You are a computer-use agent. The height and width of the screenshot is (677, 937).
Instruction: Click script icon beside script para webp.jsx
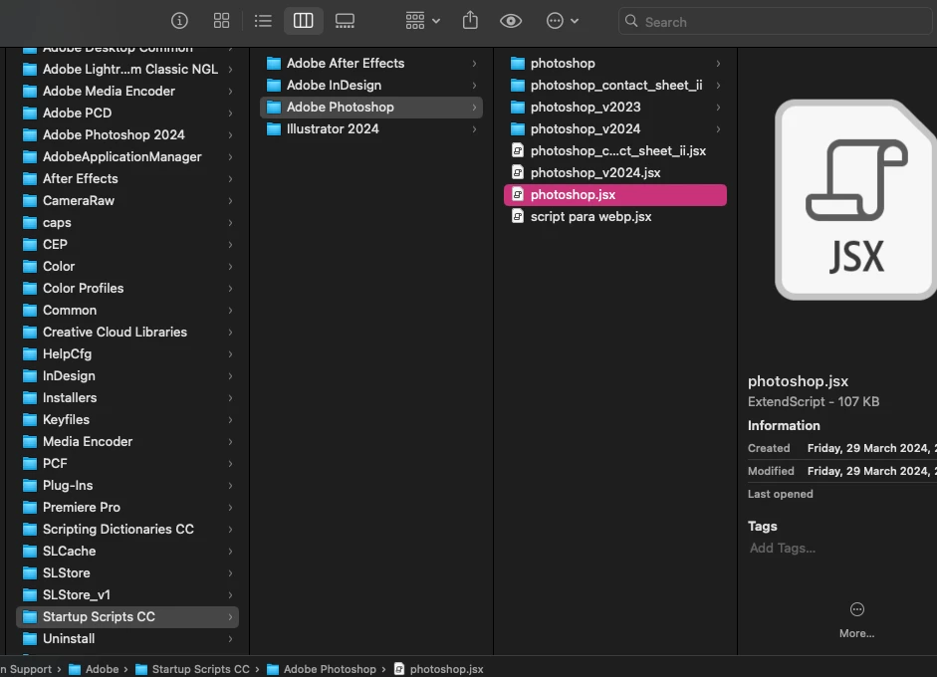pyautogui.click(x=518, y=216)
